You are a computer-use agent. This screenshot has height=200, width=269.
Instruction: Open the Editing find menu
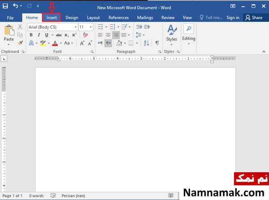(x=189, y=35)
